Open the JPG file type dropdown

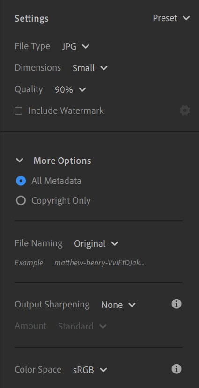pyautogui.click(x=75, y=46)
